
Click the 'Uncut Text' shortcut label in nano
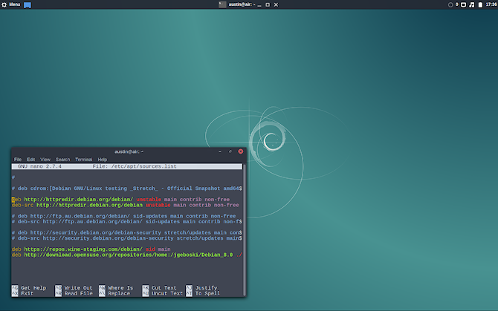tap(167, 294)
